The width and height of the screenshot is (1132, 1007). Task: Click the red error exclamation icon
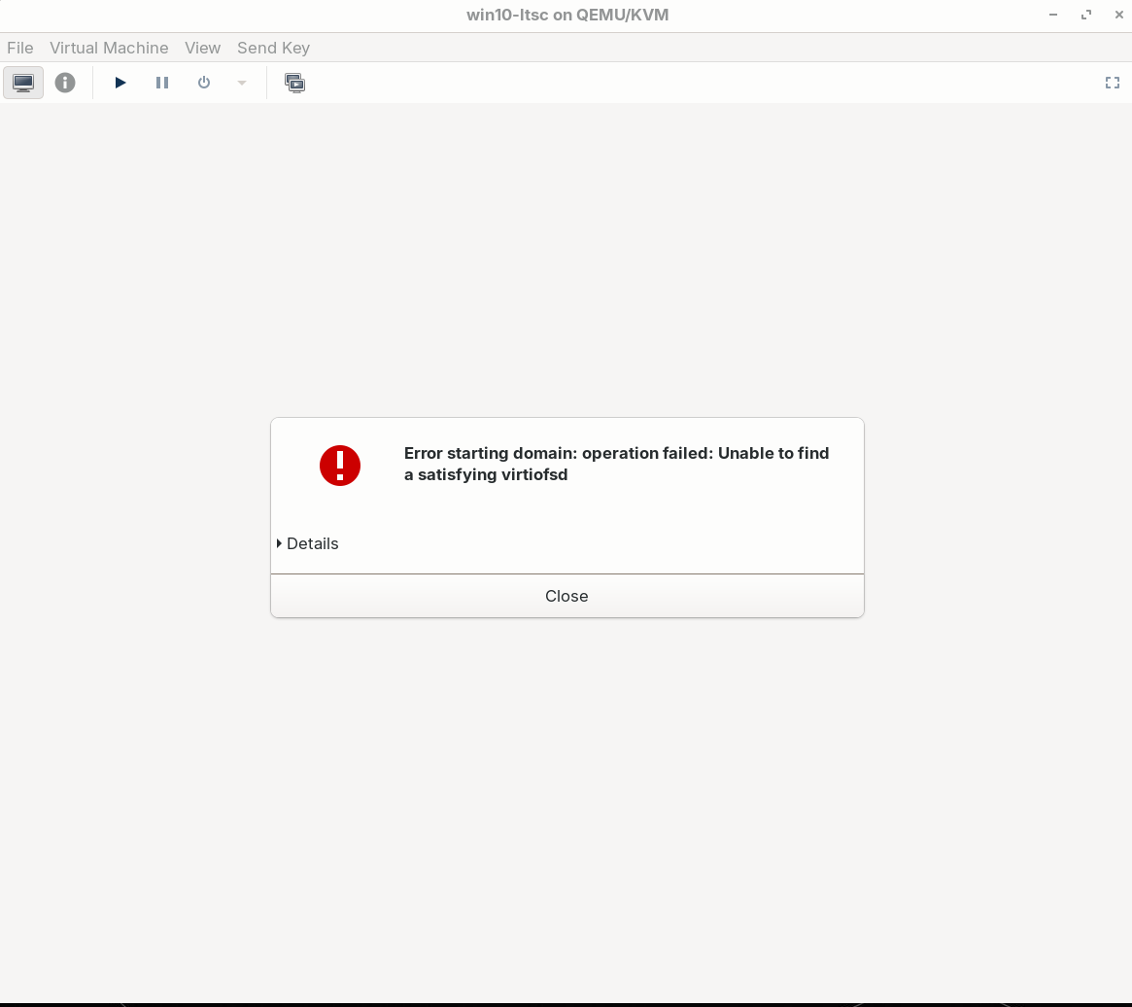340,466
